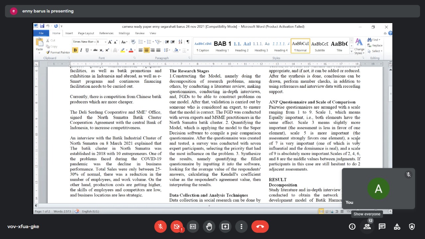Image resolution: width=425 pixels, height=239 pixels.
Task: Open host controls shield icon
Action: (412, 227)
